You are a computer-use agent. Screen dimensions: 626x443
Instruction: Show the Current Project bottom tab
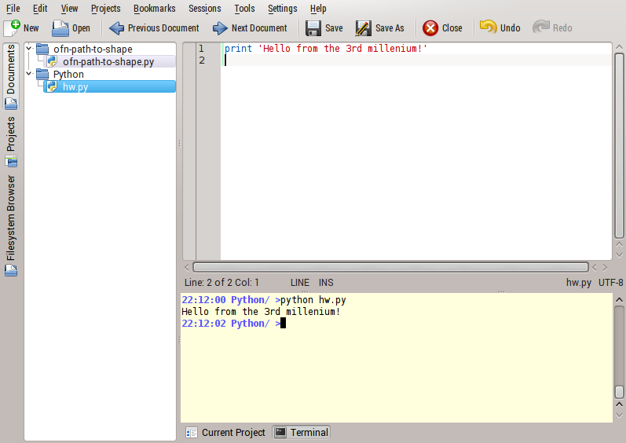click(x=225, y=433)
